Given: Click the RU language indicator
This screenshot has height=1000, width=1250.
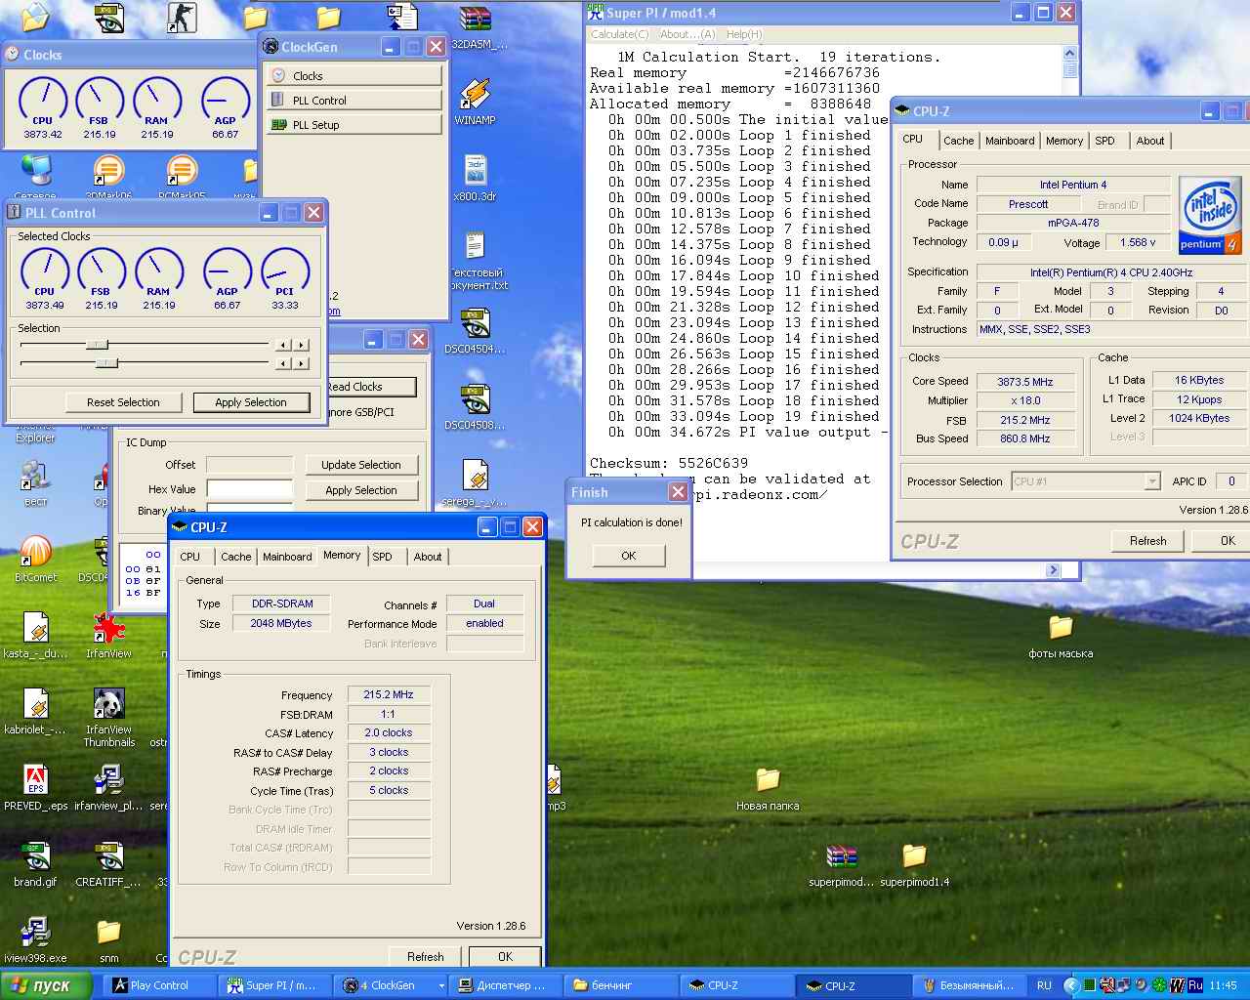Looking at the screenshot, I should click(x=1044, y=986).
